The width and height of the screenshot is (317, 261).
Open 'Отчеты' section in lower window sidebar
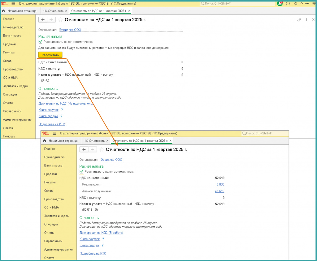(49, 233)
